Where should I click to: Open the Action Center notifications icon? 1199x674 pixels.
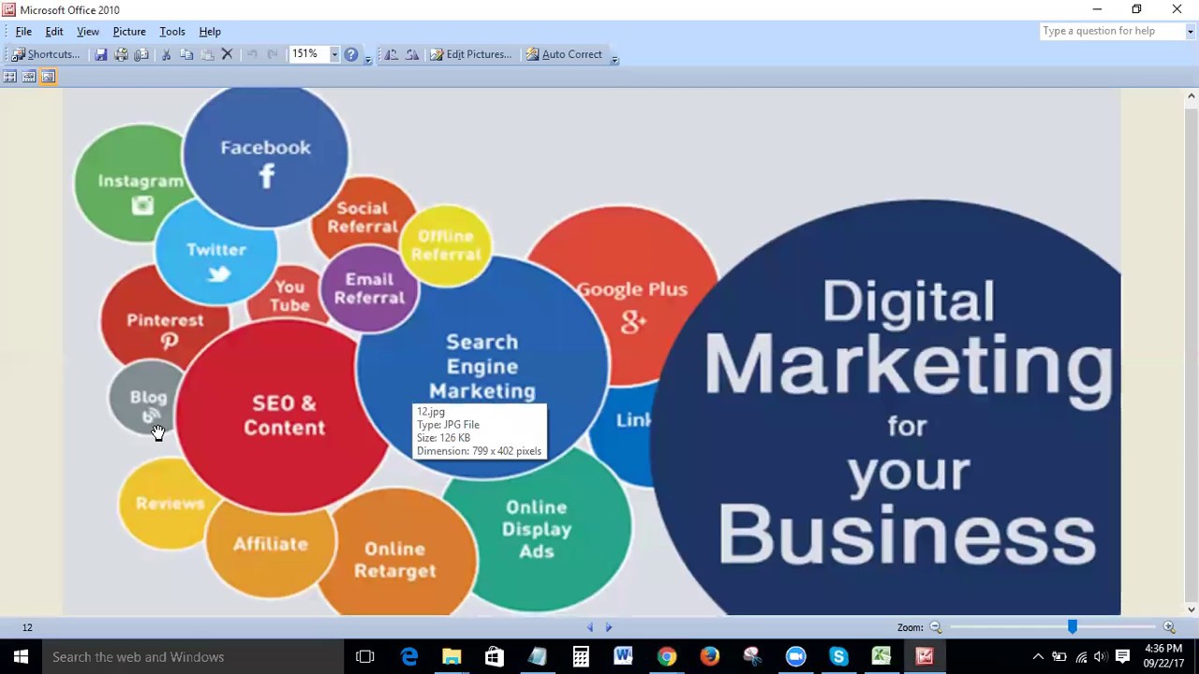coord(1122,657)
